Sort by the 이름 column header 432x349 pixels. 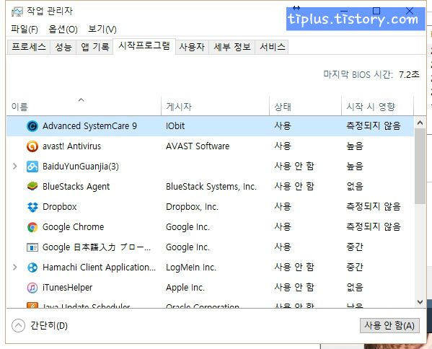(84, 107)
